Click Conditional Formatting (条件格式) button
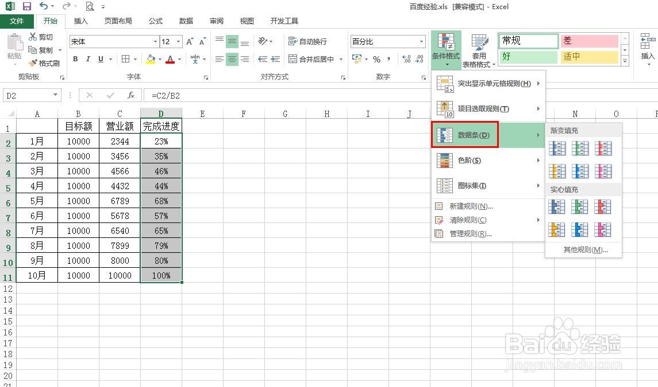 tap(446, 49)
